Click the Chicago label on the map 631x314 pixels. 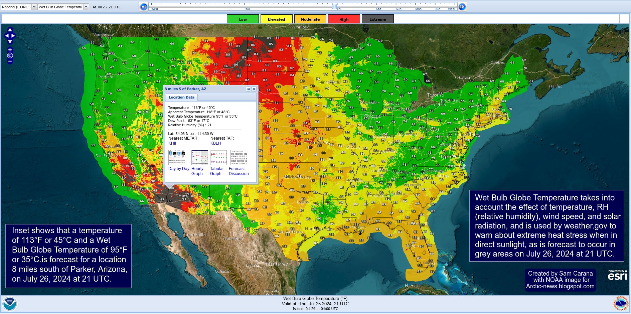(372, 116)
